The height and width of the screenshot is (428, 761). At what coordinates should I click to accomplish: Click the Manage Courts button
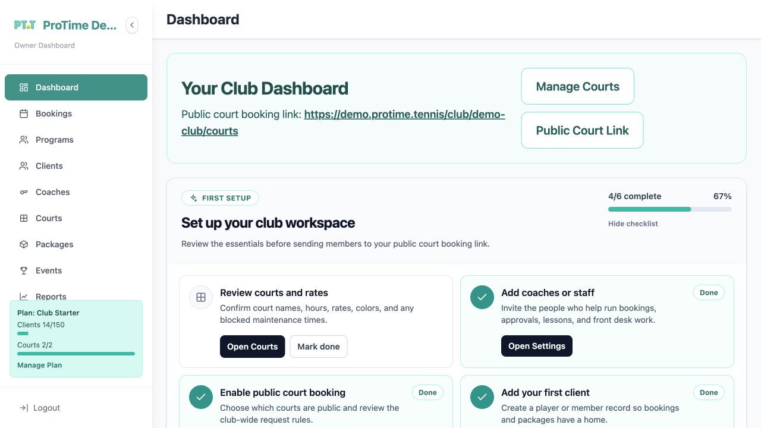pyautogui.click(x=578, y=86)
